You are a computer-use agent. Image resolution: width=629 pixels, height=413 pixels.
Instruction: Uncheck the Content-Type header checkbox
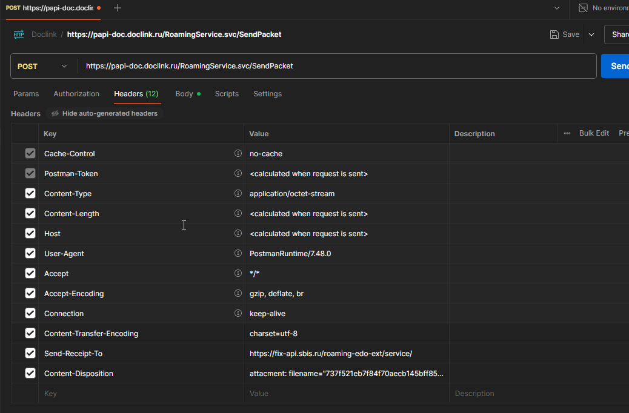point(30,194)
